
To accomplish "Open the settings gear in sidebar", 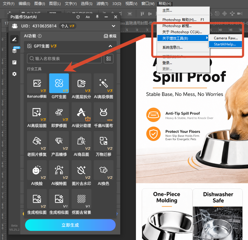I will (14, 74).
